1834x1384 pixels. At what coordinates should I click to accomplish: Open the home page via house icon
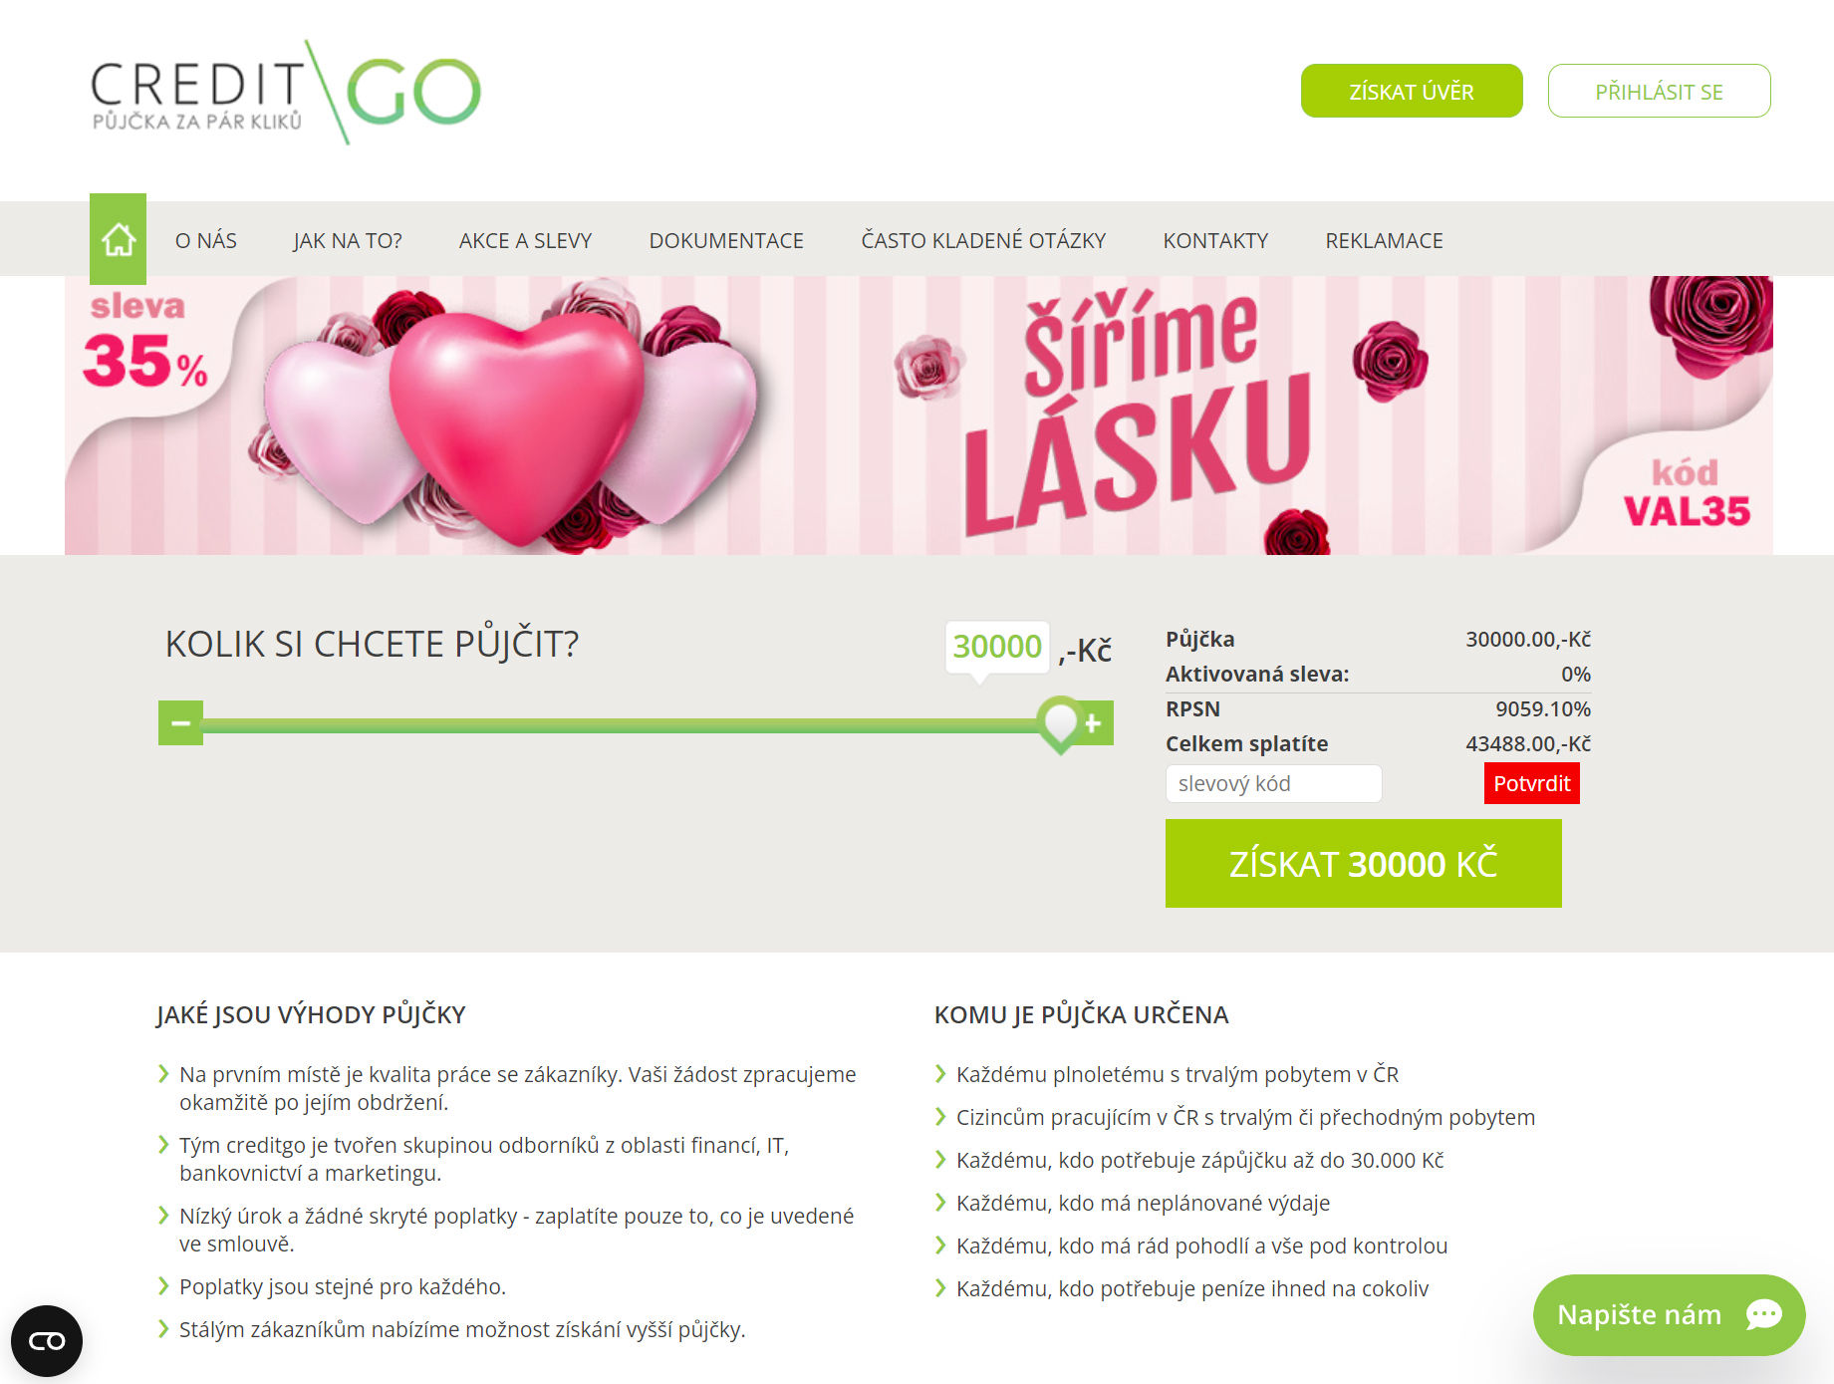coord(118,239)
